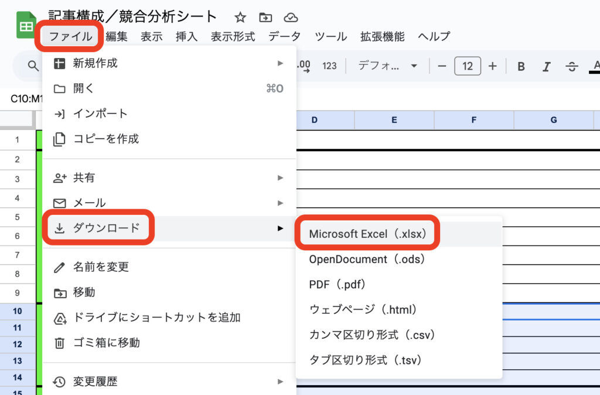Toggle italic text formatting
The image size is (600, 395).
point(546,66)
